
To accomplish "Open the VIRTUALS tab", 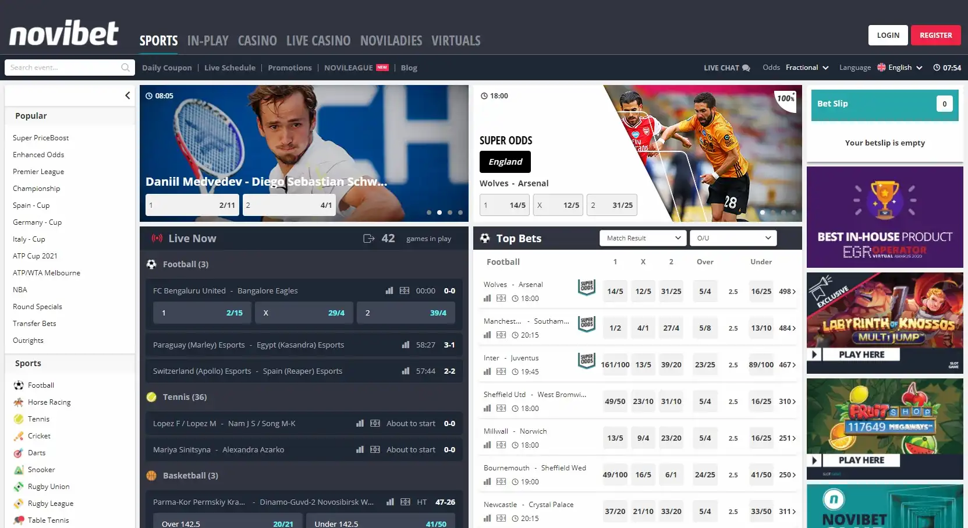I will (x=456, y=41).
